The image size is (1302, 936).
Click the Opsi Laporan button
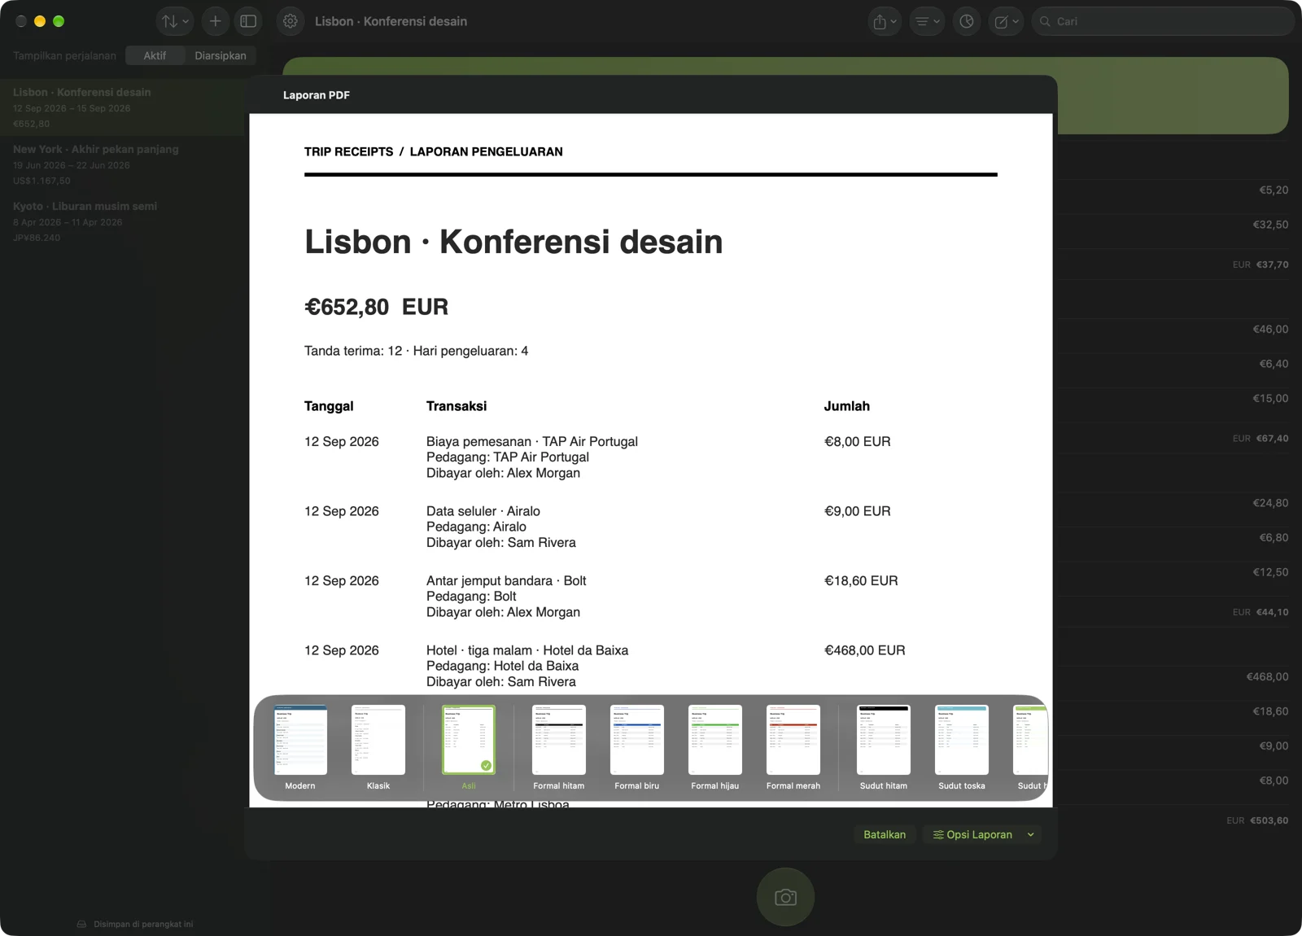pyautogui.click(x=972, y=835)
